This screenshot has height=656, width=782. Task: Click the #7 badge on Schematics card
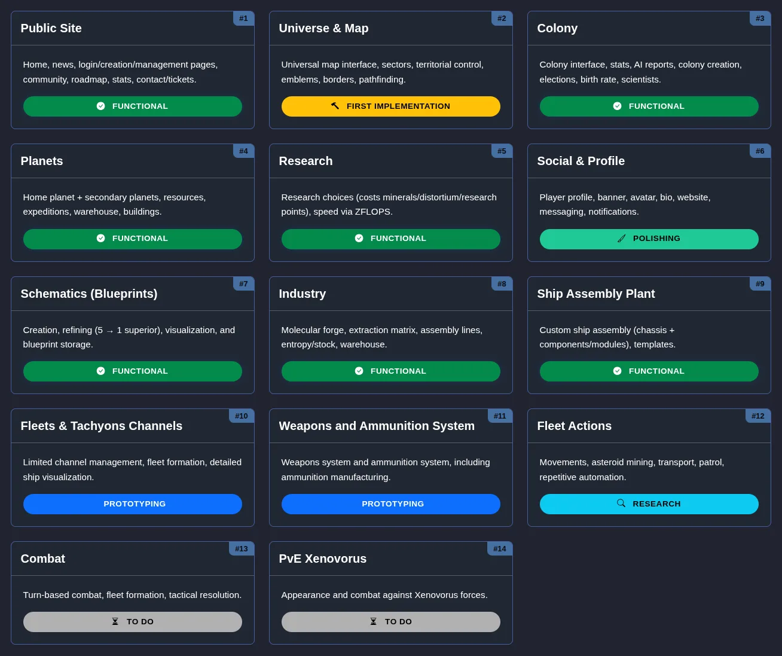[244, 284]
